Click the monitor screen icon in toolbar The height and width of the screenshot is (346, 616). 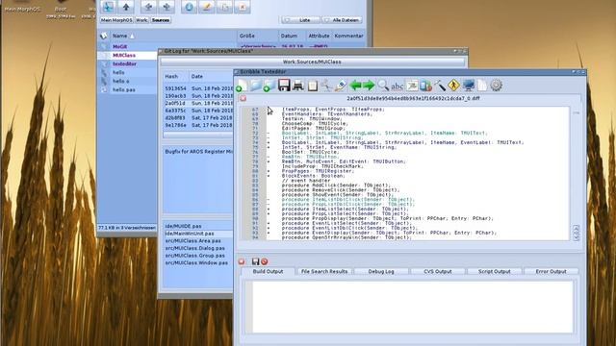click(469, 86)
